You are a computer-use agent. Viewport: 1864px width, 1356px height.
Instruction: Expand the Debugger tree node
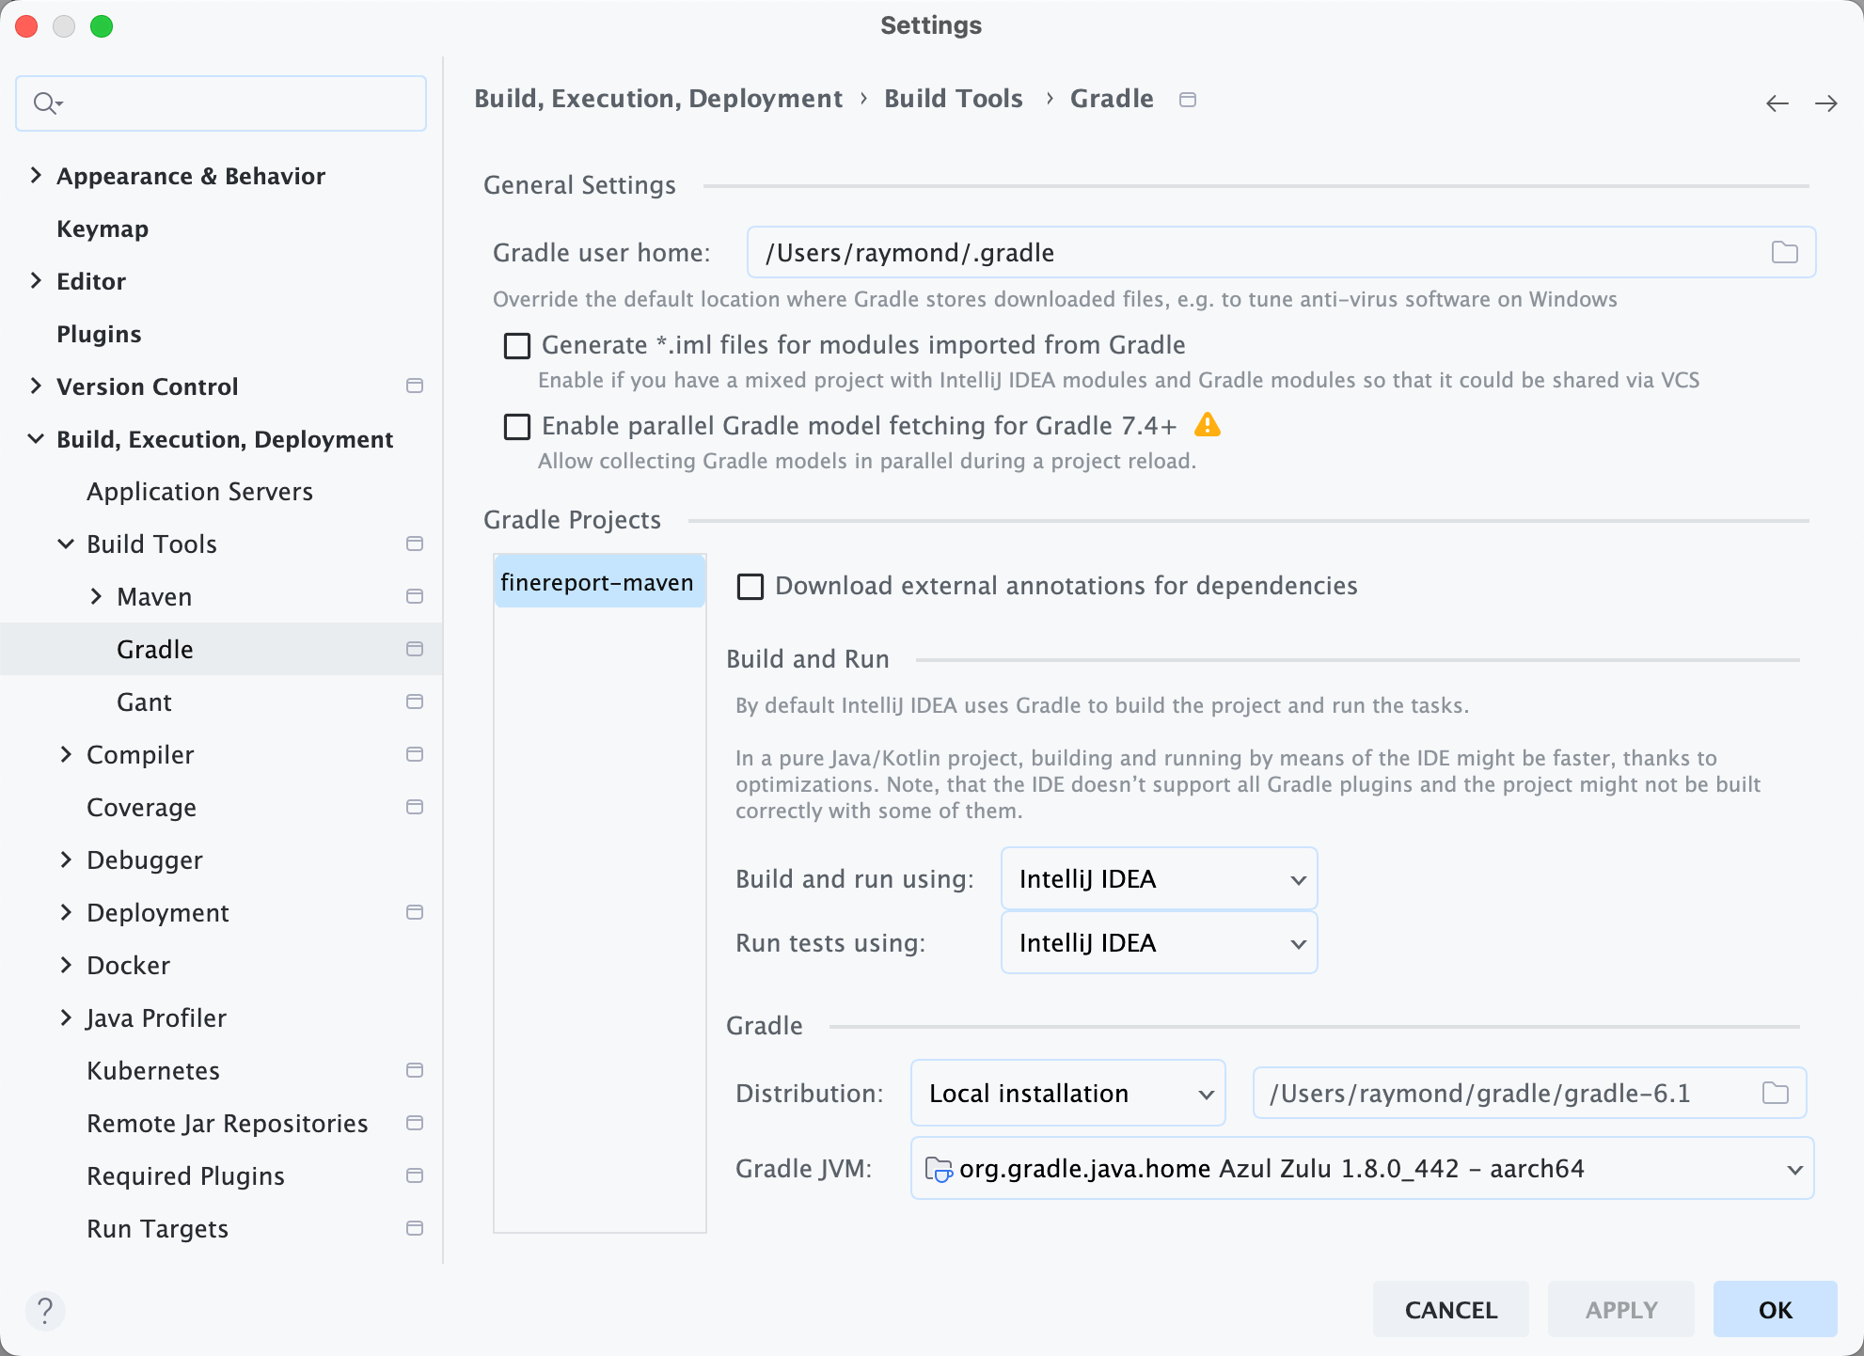click(66, 859)
